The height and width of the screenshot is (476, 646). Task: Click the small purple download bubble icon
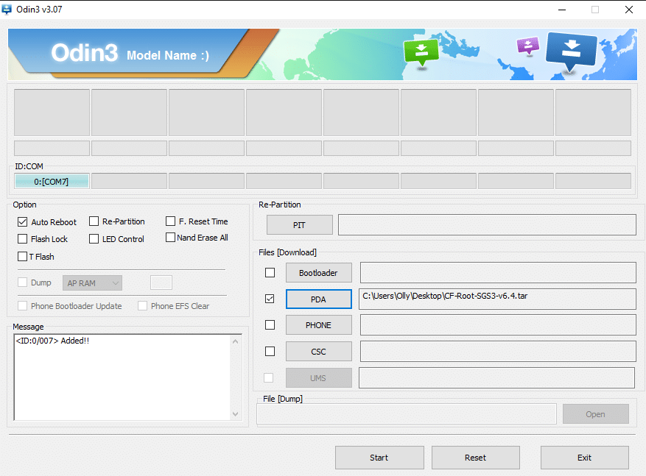(x=527, y=46)
